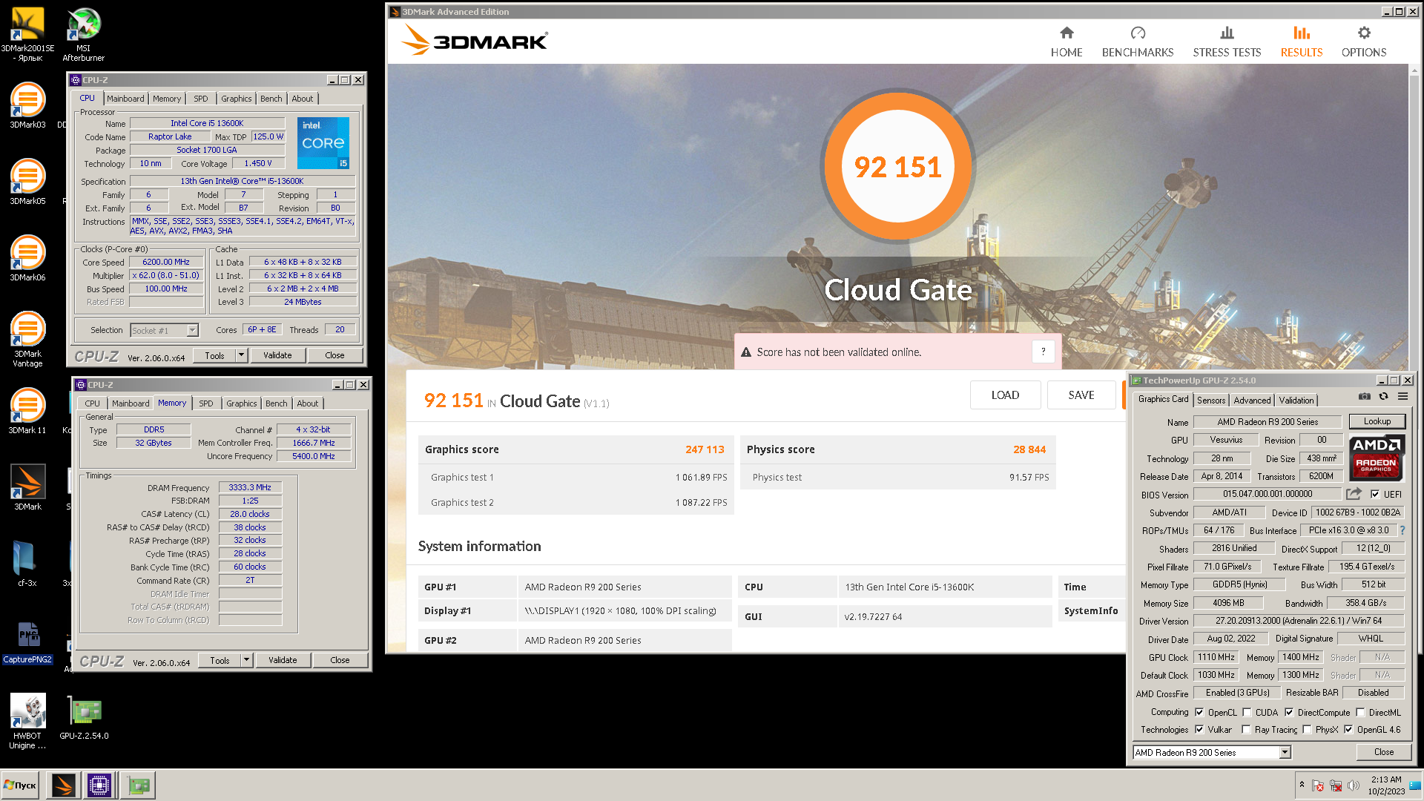
Task: Switch to Mainboard tab in top CPU-Z
Action: 125,99
